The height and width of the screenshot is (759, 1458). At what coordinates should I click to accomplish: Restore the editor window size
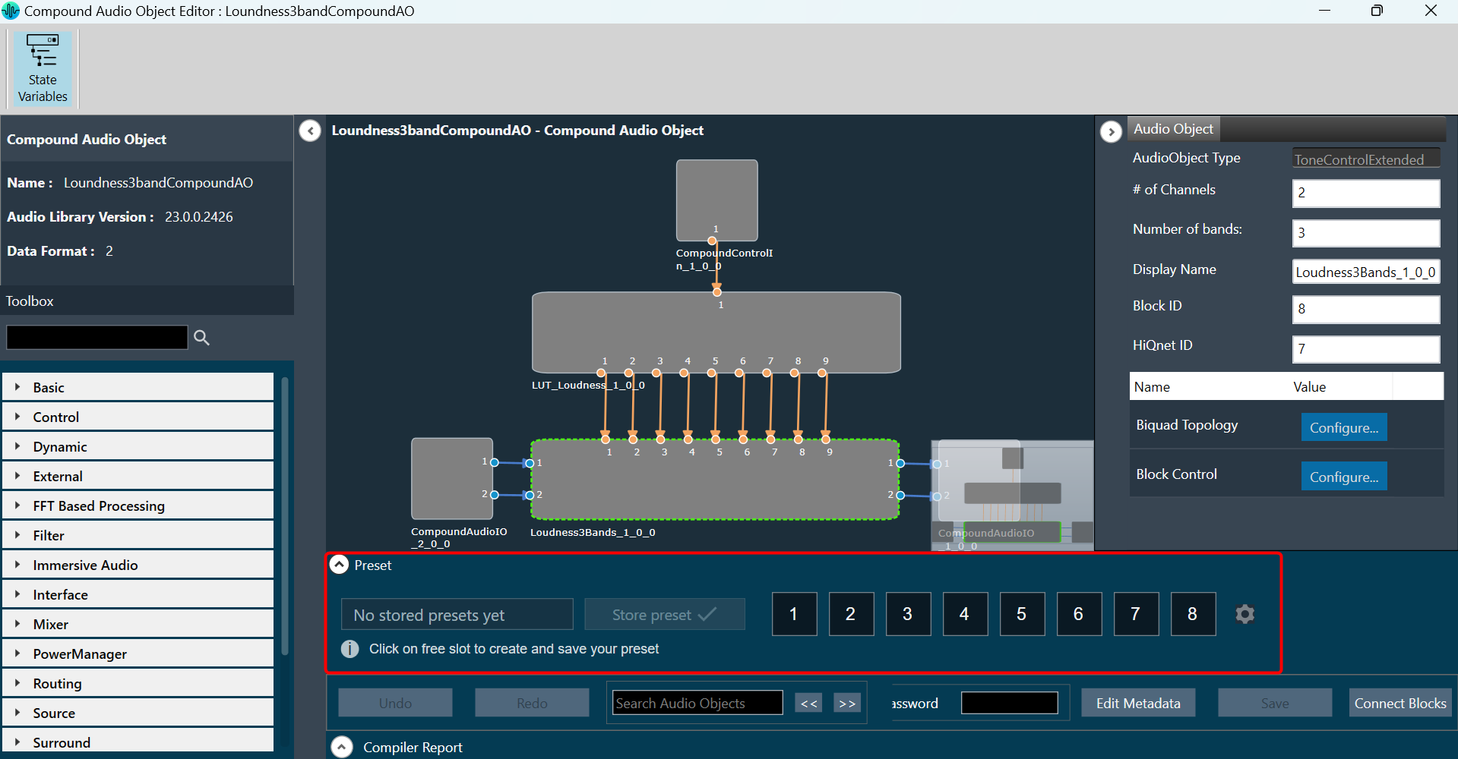pos(1377,11)
